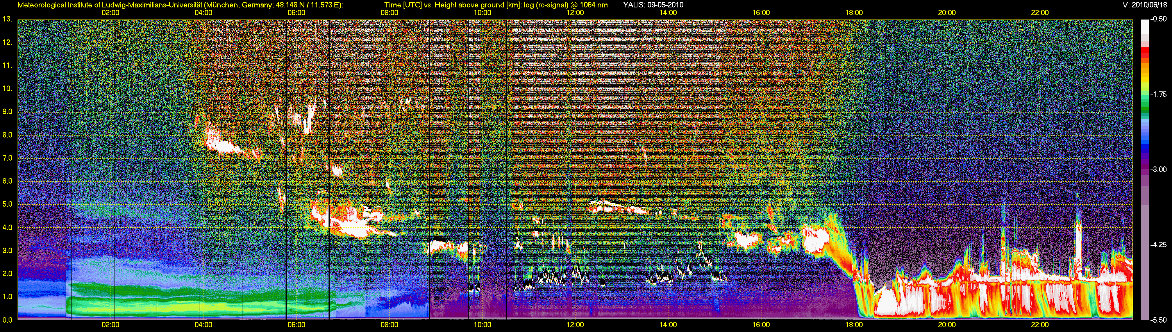The width and height of the screenshot is (1172, 332).
Task: Click the Meteorological Institute Ludwig-Maximilians-Universität header text
Action: point(180,5)
